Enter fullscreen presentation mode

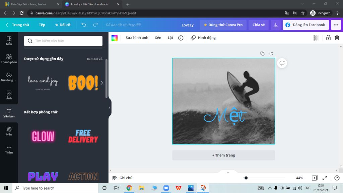pyautogui.click(x=325, y=178)
